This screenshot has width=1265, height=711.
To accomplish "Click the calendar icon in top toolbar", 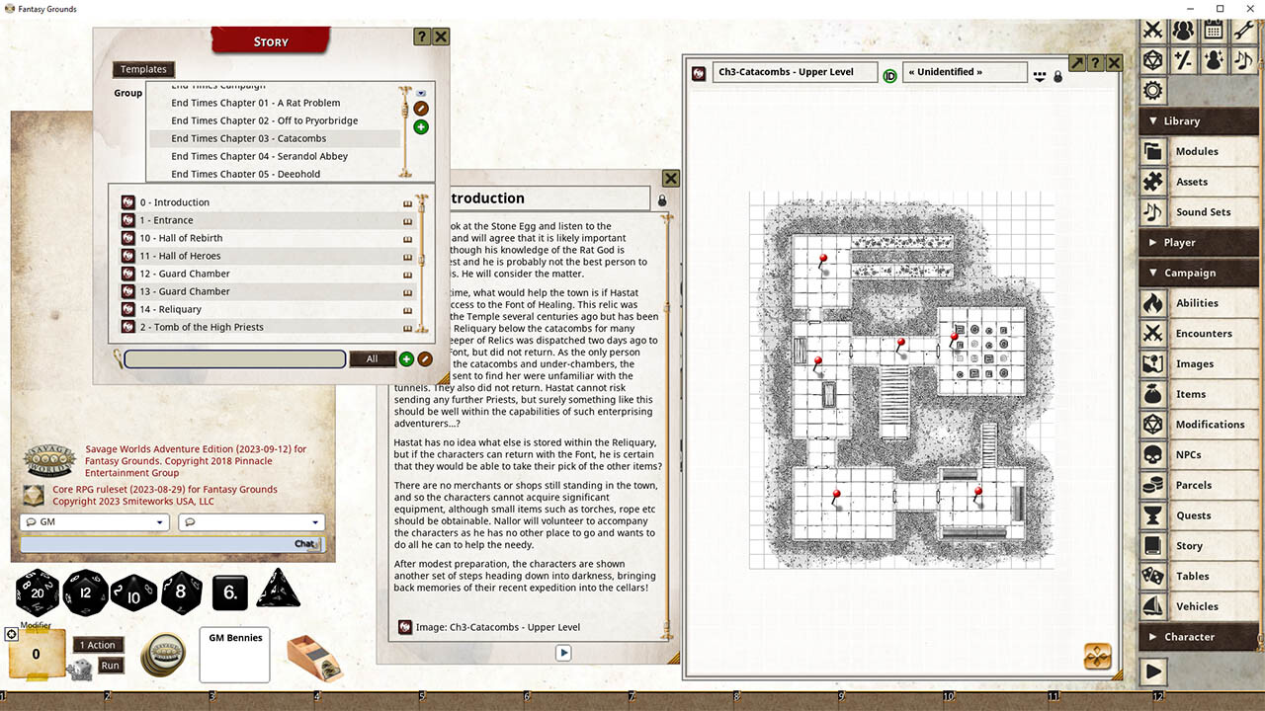I will pos(1213,30).
